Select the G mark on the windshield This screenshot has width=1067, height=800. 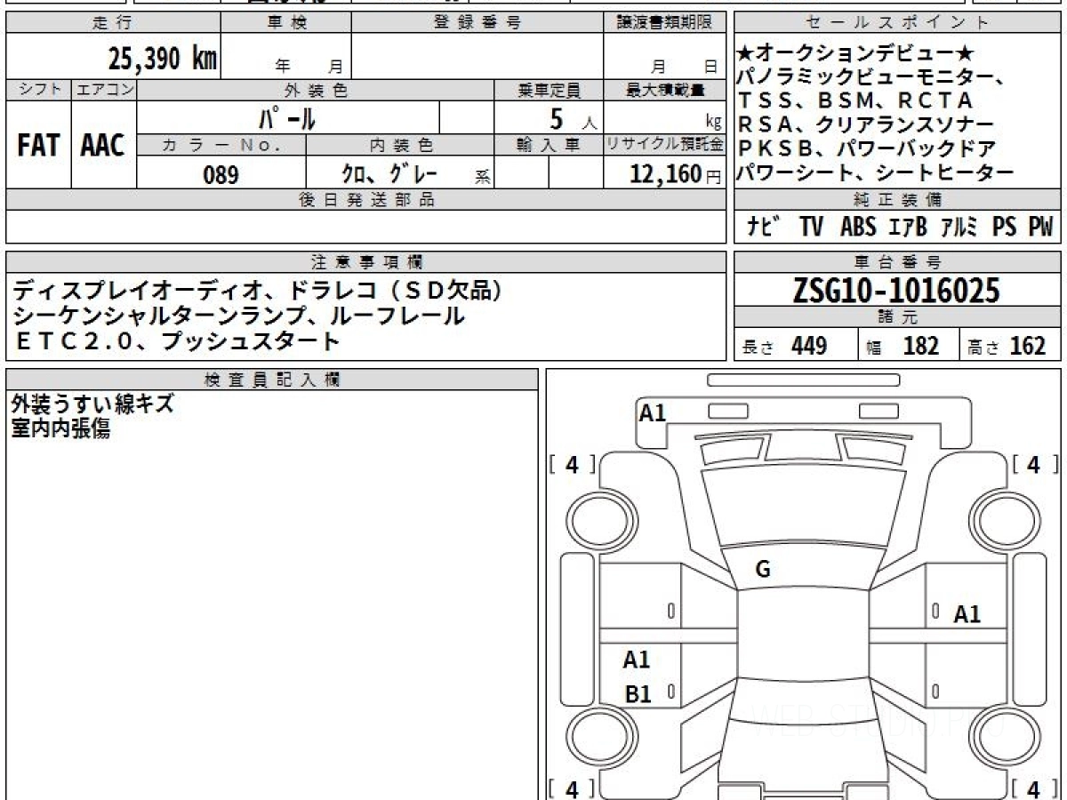[762, 571]
